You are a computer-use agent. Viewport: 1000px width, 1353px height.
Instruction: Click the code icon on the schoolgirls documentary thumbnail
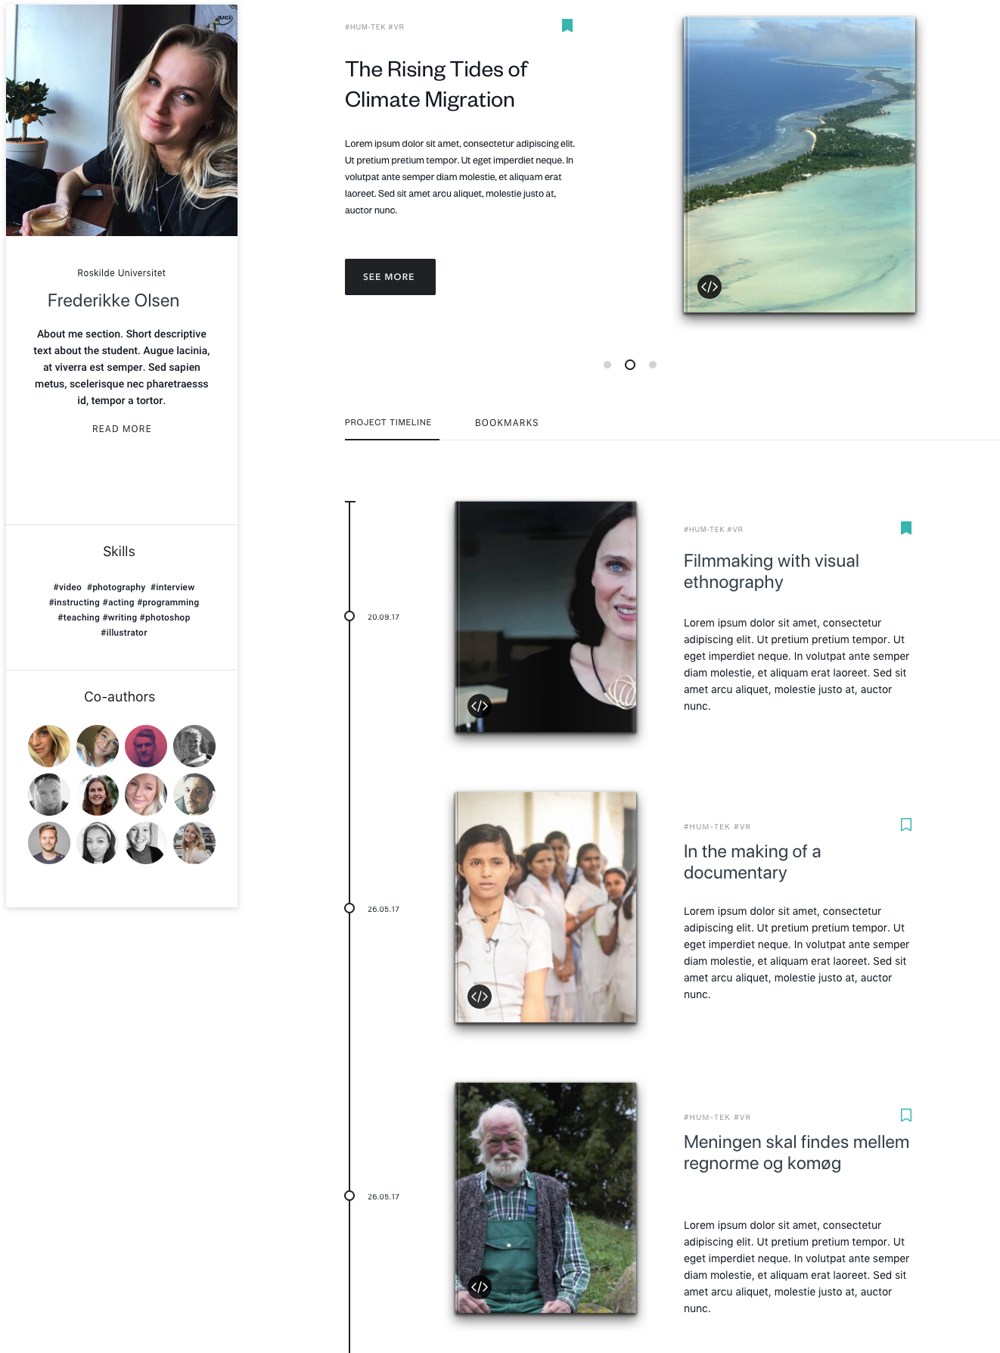point(480,997)
